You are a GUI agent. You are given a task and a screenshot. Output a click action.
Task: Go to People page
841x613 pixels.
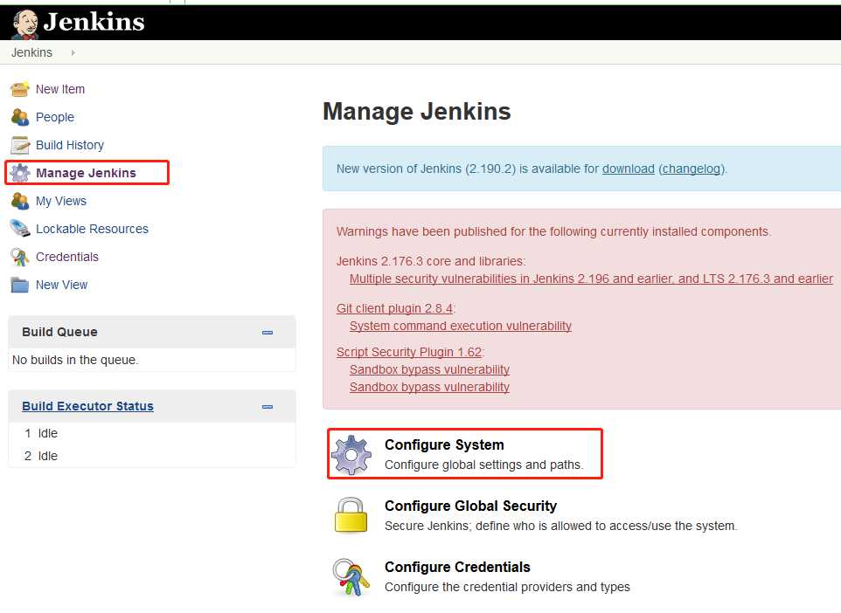coord(55,117)
